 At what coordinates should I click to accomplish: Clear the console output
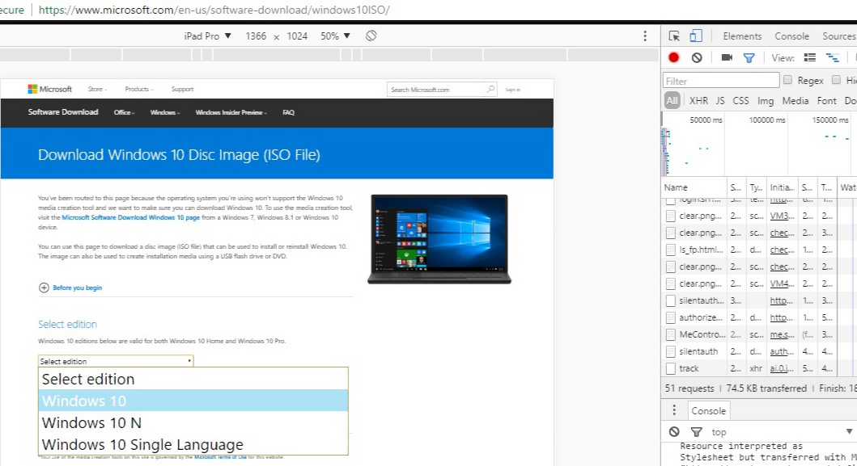tap(674, 431)
